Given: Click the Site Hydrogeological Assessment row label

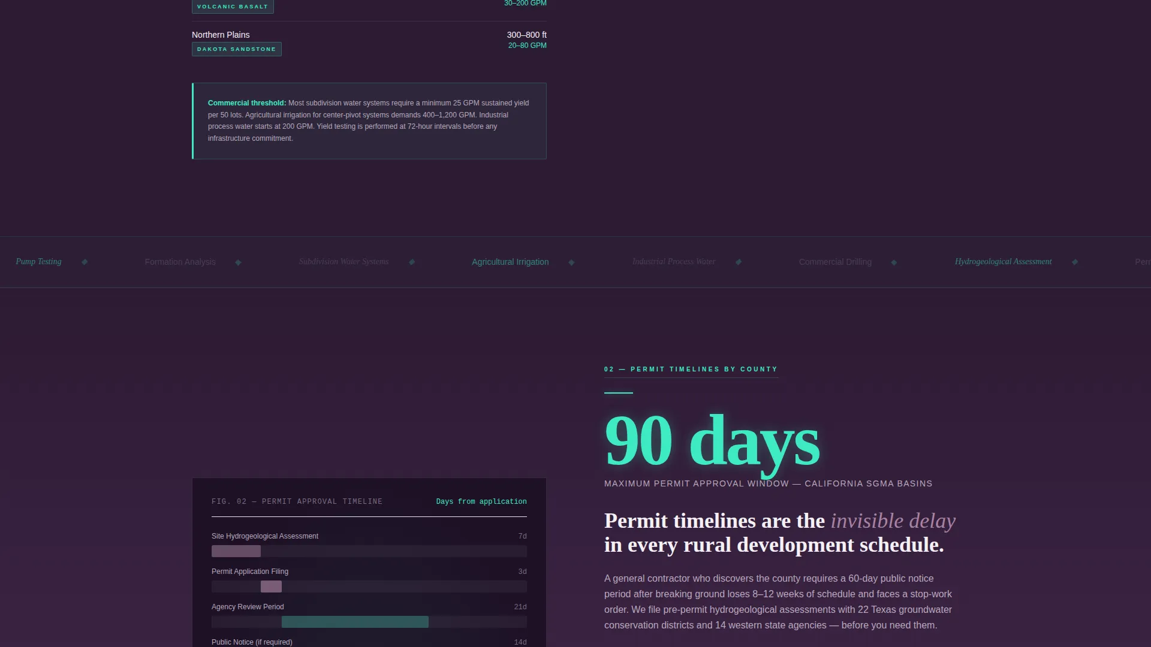Looking at the screenshot, I should click(265, 536).
